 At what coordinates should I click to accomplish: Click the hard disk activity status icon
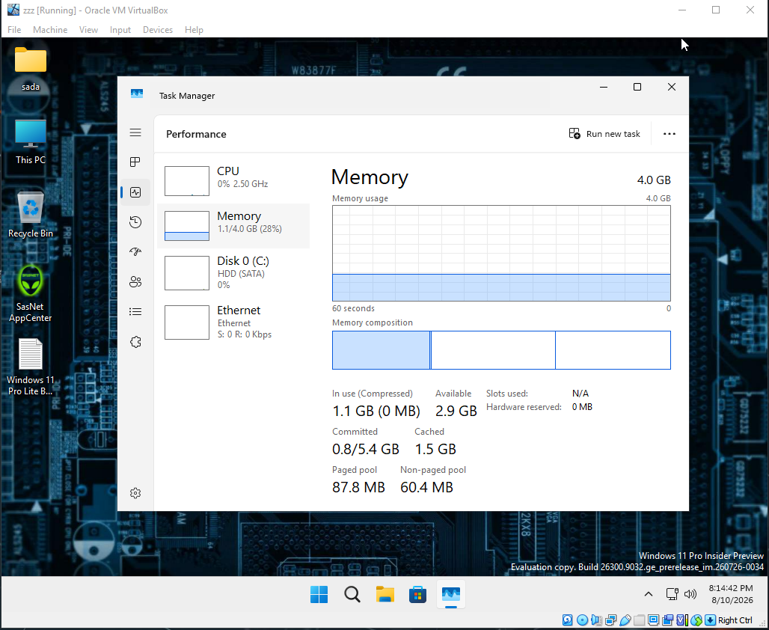tap(568, 620)
